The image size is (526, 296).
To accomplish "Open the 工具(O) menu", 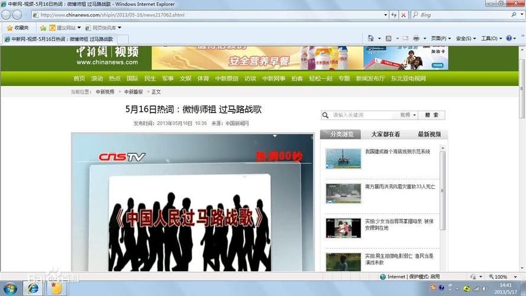I will click(492, 38).
